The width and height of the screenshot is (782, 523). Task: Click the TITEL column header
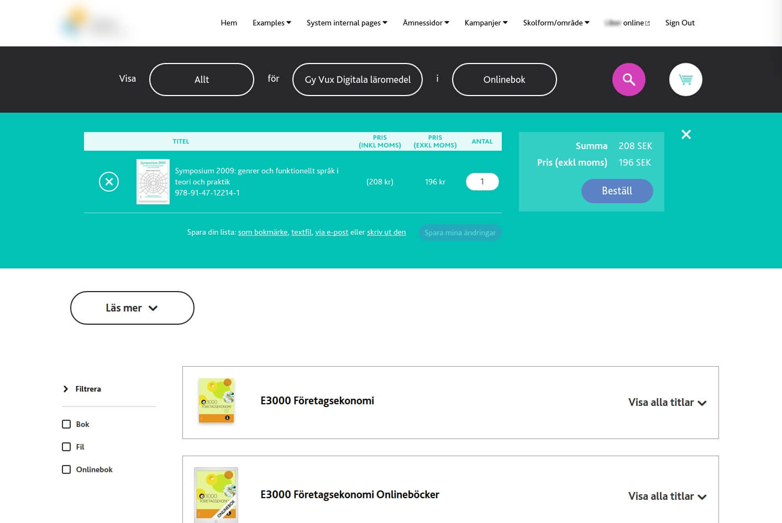[181, 141]
